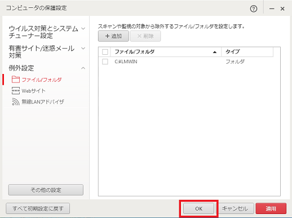
Task: Check the C:¥LMWIN row checkbox
Action: [x=105, y=62]
